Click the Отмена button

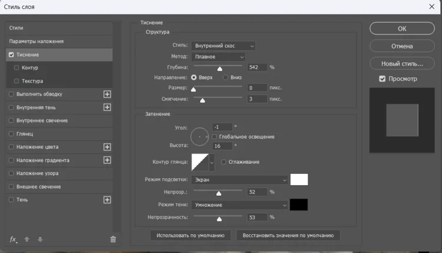point(402,46)
